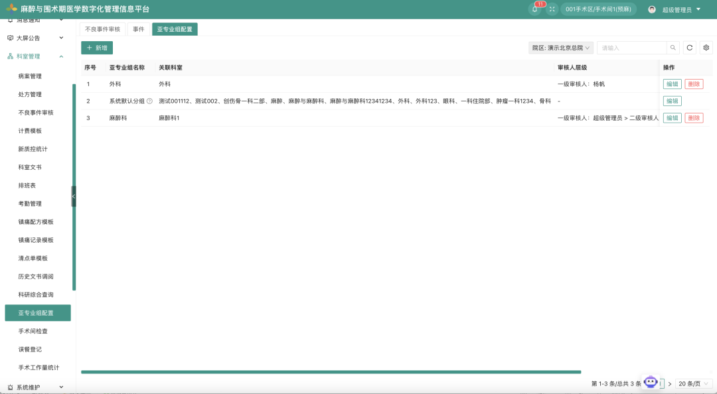717x394 pixels.
Task: Open 镇痛配方模板 in the sidebar
Action: 36,222
